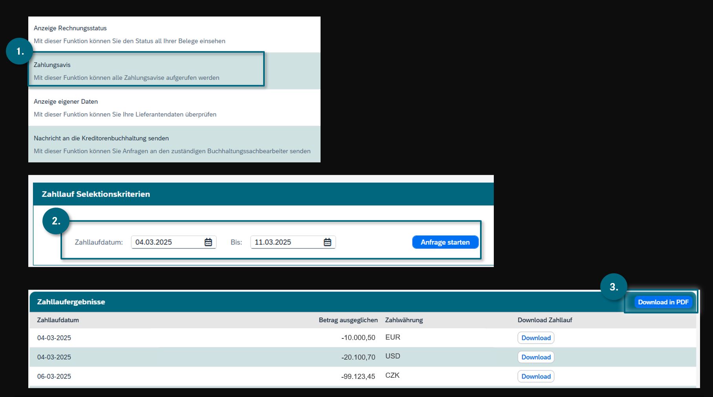This screenshot has width=713, height=397.
Task: Click into the Bis date field
Action: click(x=286, y=242)
